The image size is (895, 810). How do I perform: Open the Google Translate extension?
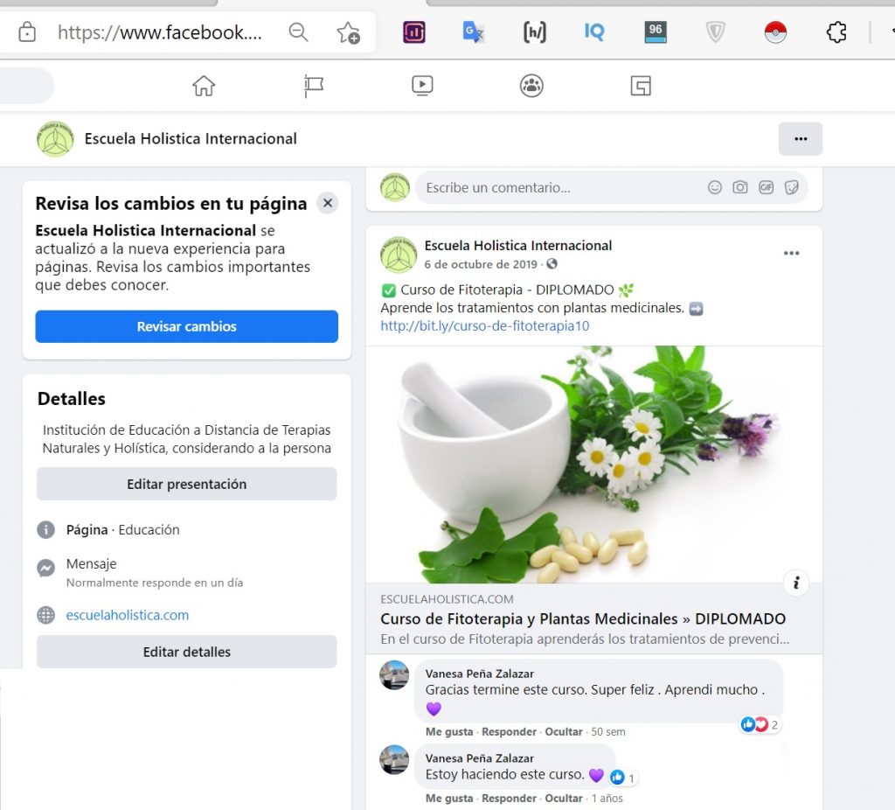[x=473, y=32]
